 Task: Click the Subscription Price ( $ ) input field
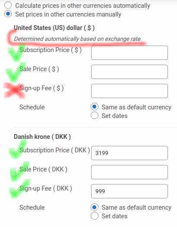[x=130, y=53]
